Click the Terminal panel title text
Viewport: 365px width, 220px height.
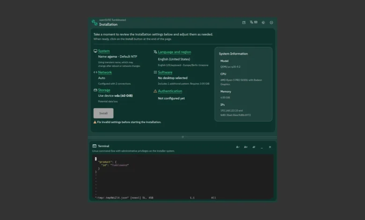[103, 146]
